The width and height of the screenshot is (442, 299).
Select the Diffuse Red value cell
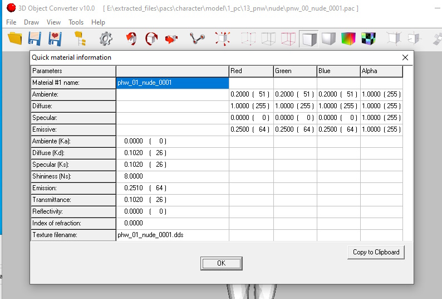click(x=251, y=106)
